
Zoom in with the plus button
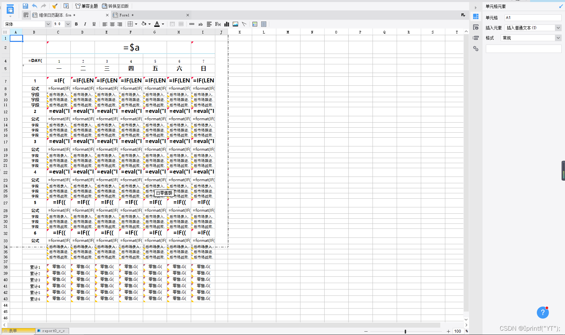click(x=448, y=331)
